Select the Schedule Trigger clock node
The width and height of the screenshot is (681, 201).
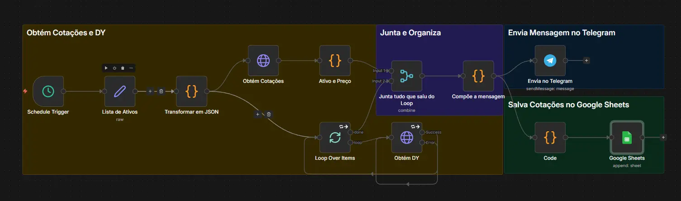48,91
